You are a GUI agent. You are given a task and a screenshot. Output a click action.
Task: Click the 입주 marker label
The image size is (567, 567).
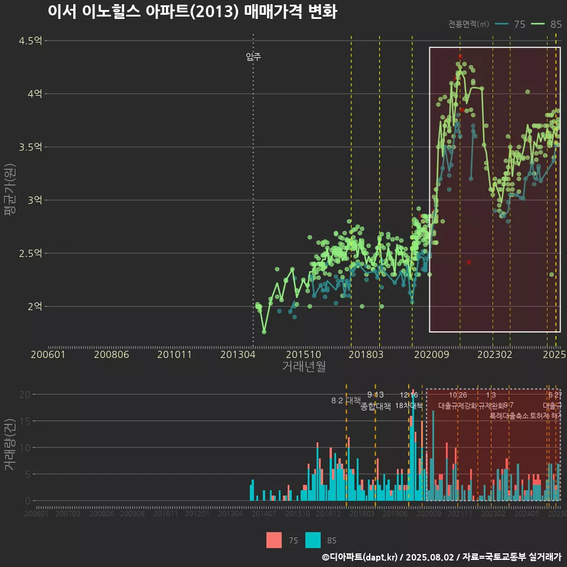pos(253,57)
